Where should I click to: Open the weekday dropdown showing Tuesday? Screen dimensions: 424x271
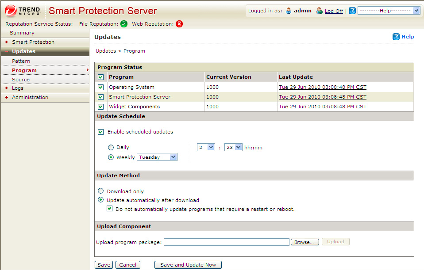(x=157, y=157)
